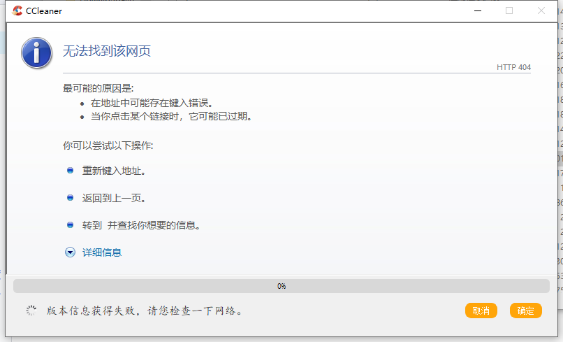Screen dimensions: 563x342
Task: Click blue bullet beside 返回到上一页
Action: click(x=70, y=198)
